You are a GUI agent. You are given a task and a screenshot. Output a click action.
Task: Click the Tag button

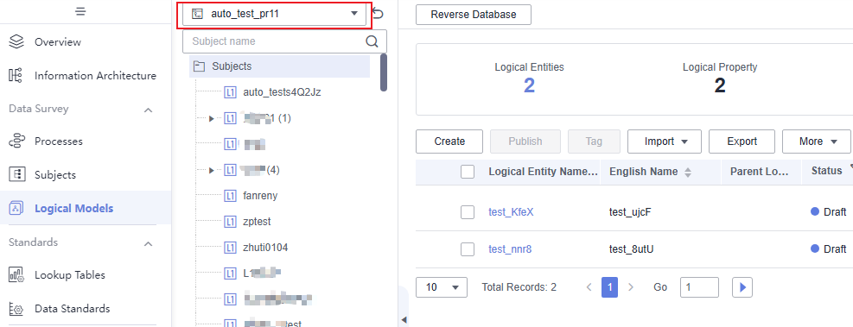594,141
